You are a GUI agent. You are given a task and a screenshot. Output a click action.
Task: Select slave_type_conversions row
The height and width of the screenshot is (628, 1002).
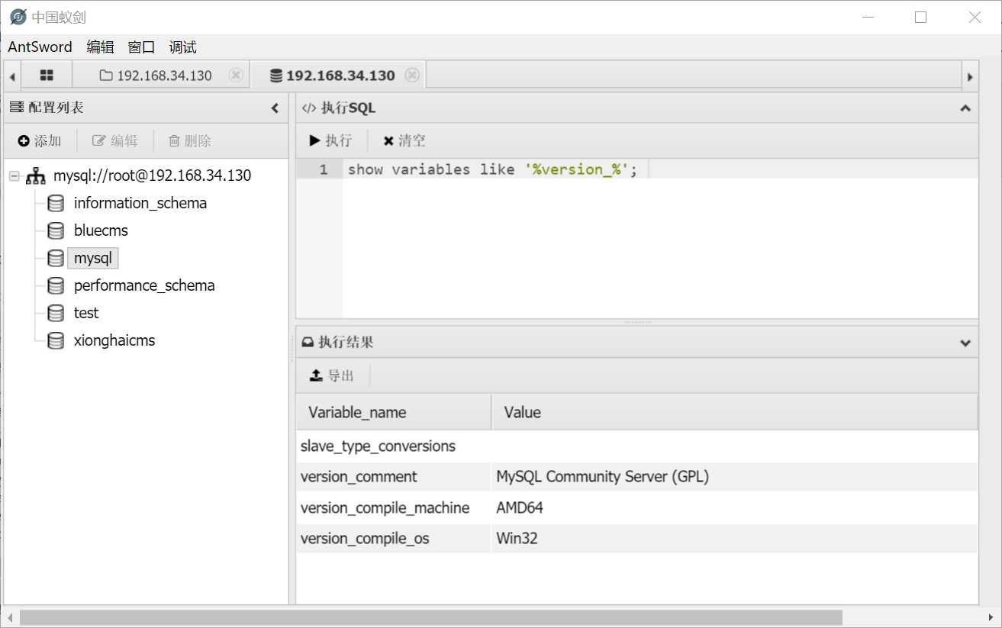[x=637, y=446]
